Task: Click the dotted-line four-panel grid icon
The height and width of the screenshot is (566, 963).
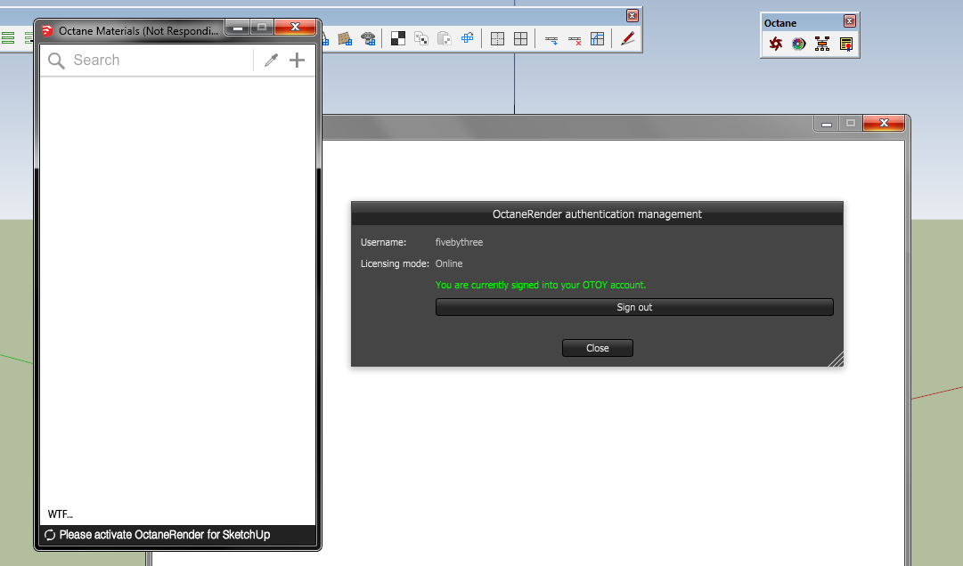Action: pos(497,38)
